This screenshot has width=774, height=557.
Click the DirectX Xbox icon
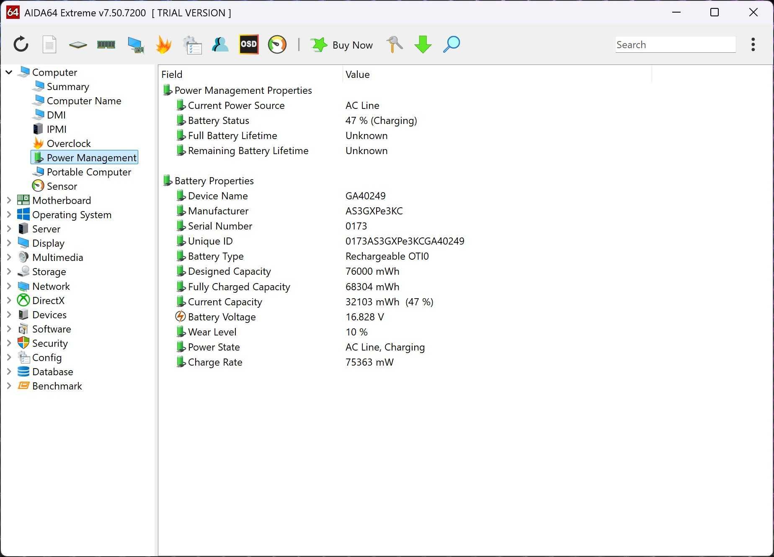[x=23, y=300]
